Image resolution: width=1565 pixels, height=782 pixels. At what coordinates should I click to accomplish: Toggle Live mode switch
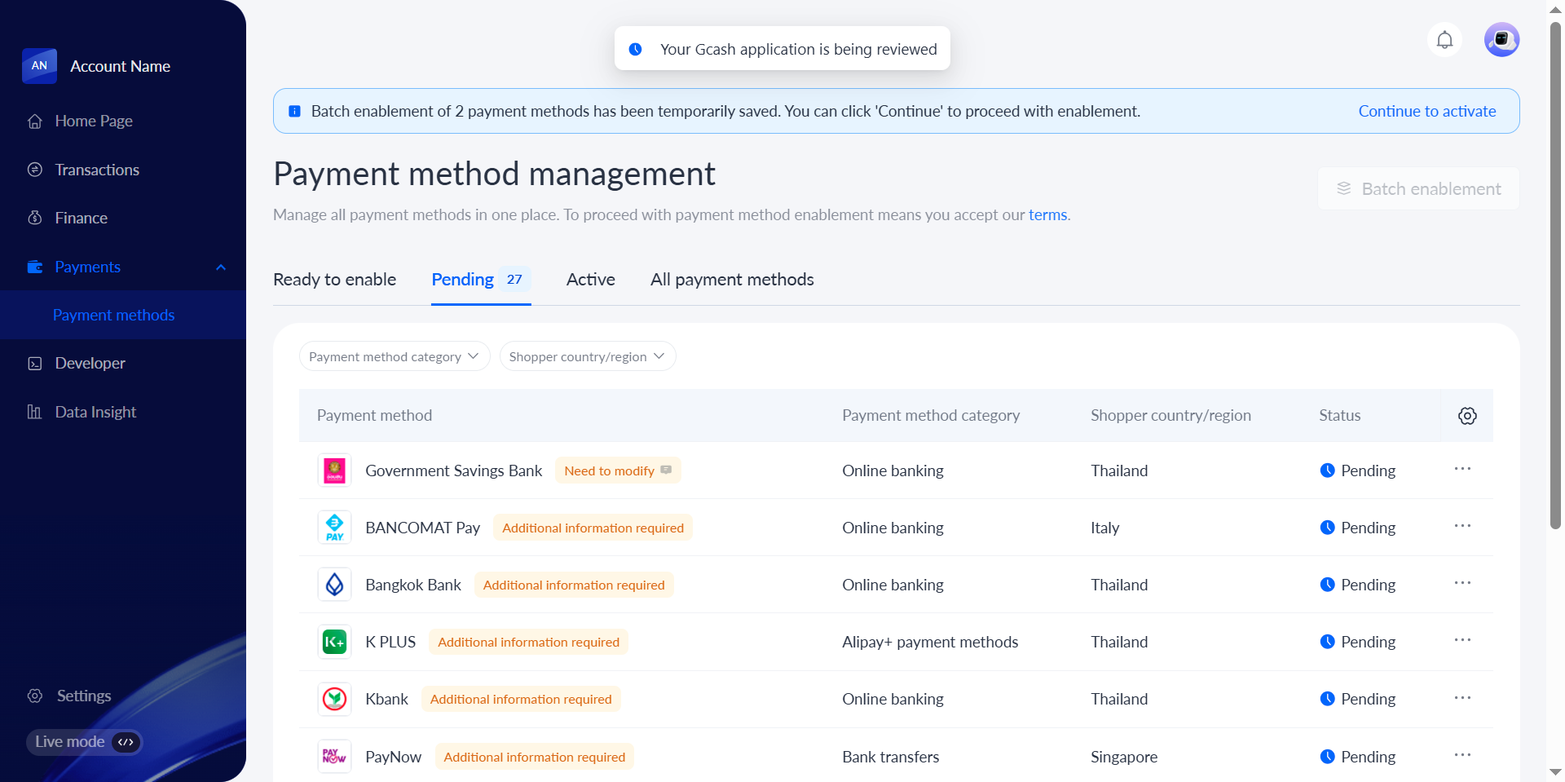pos(126,742)
